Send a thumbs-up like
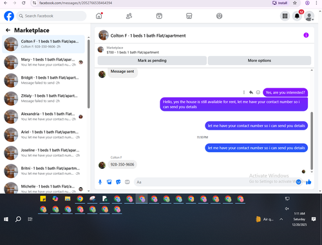The height and width of the screenshot is (245, 322). [x=308, y=182]
